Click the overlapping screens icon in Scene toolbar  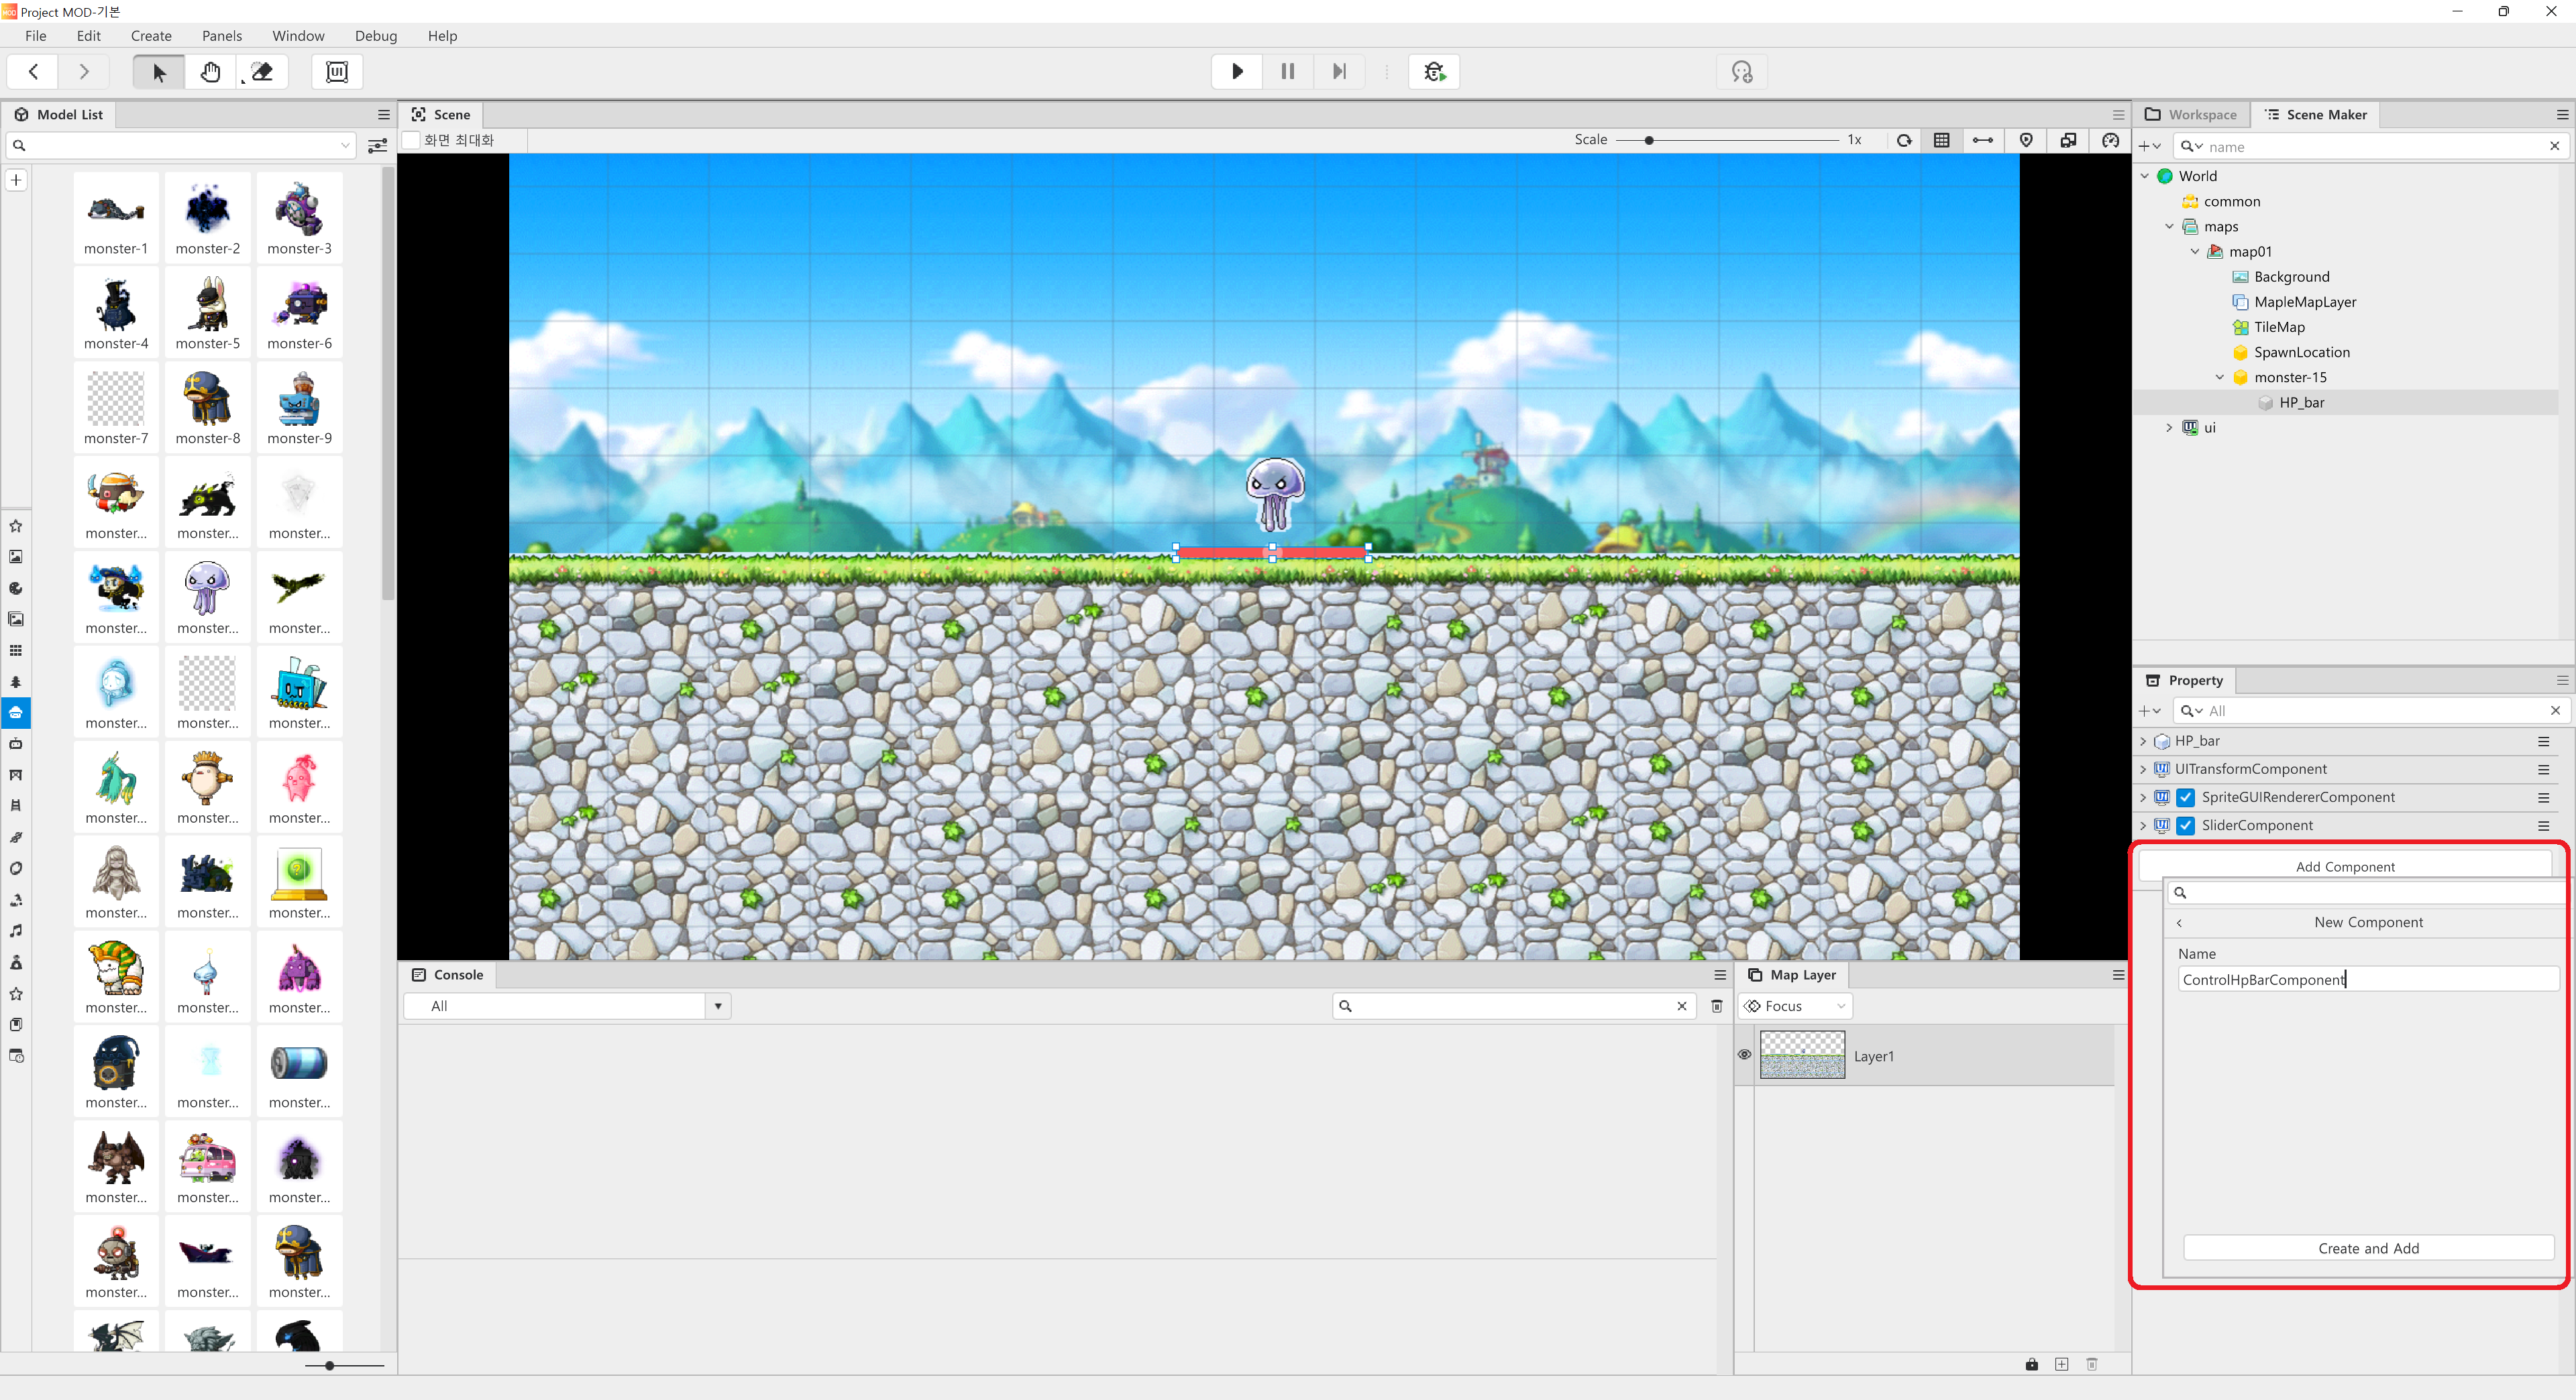pos(2068,140)
